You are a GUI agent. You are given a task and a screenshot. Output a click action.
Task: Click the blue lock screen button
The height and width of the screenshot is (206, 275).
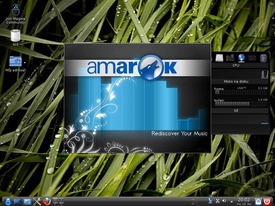pyautogui.click(x=258, y=202)
